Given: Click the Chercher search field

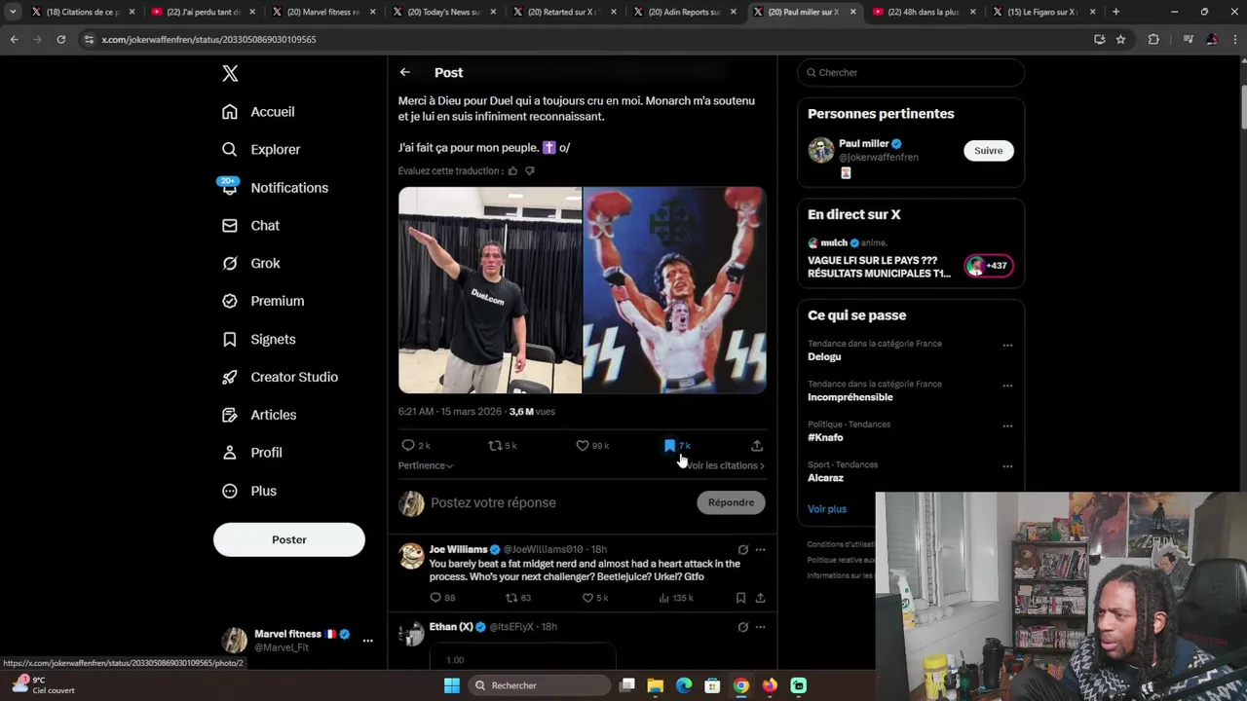Looking at the screenshot, I should [x=911, y=73].
